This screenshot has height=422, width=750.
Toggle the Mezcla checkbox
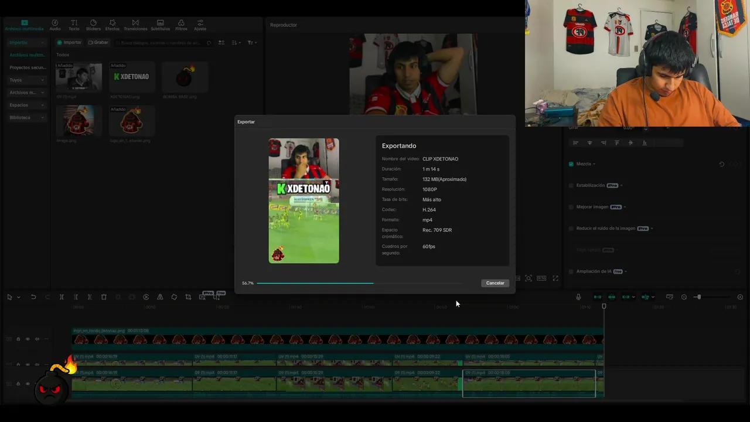[571, 164]
